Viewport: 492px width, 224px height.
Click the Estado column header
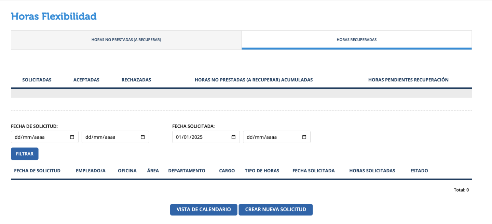419,171
